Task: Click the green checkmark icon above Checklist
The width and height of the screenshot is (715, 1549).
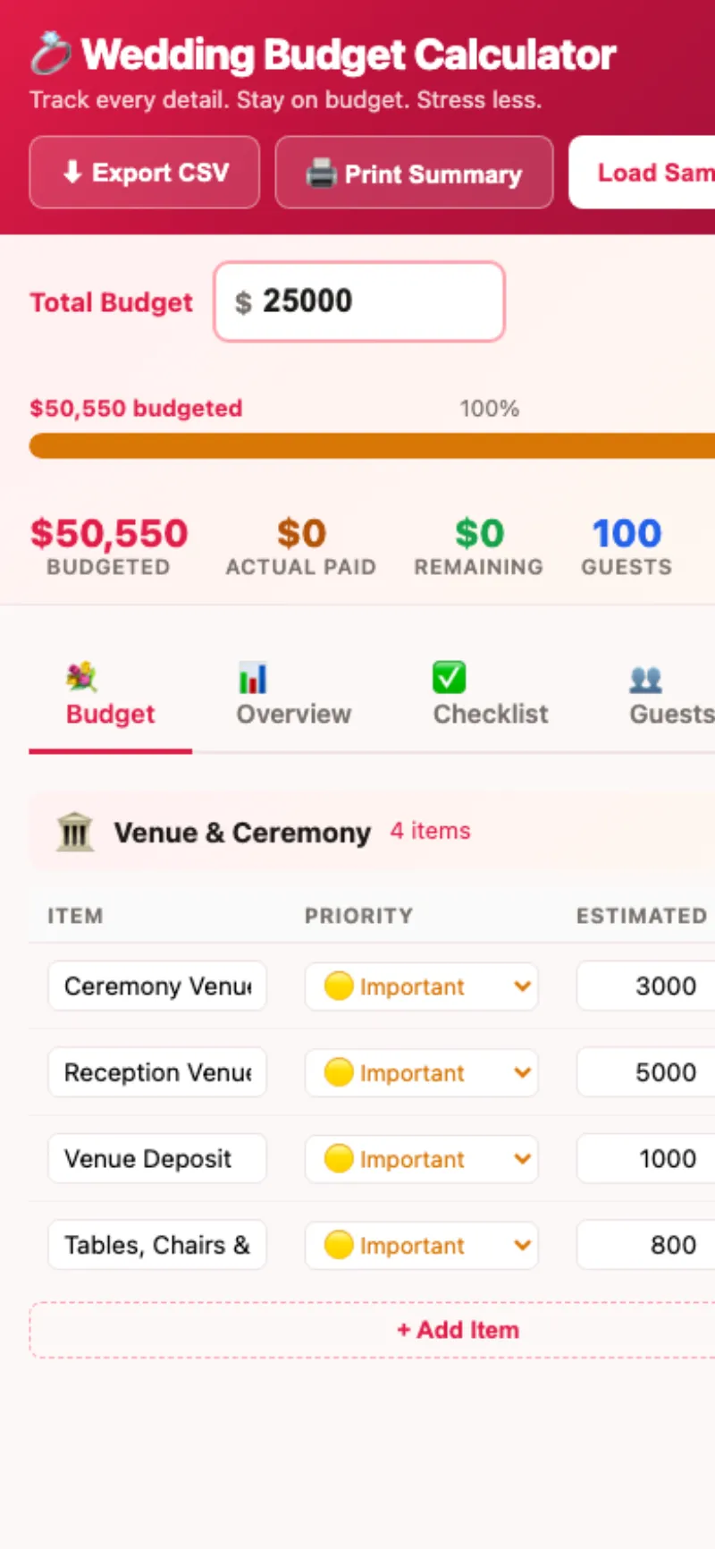Action: tap(449, 678)
